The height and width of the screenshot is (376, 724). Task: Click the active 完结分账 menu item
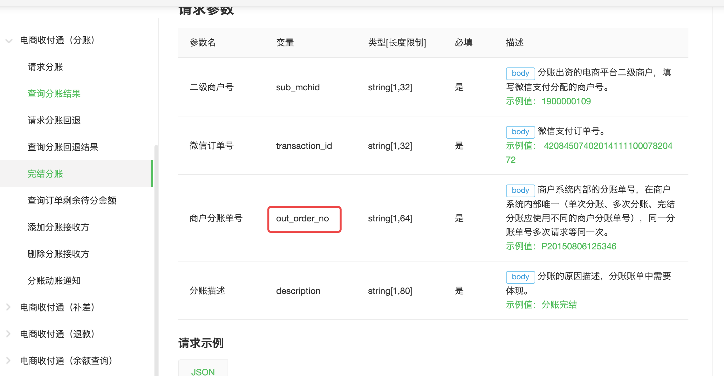45,174
